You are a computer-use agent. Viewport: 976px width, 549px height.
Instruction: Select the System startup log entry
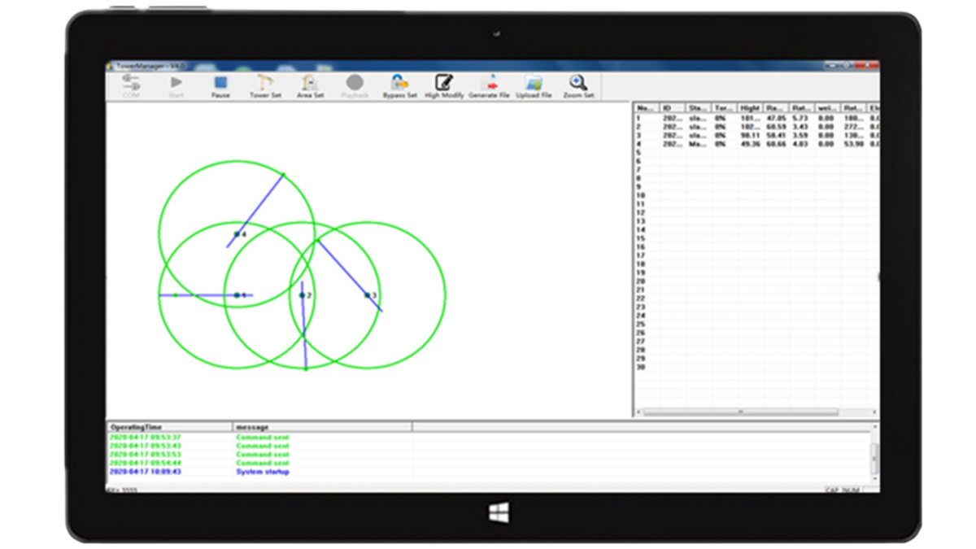click(262, 472)
